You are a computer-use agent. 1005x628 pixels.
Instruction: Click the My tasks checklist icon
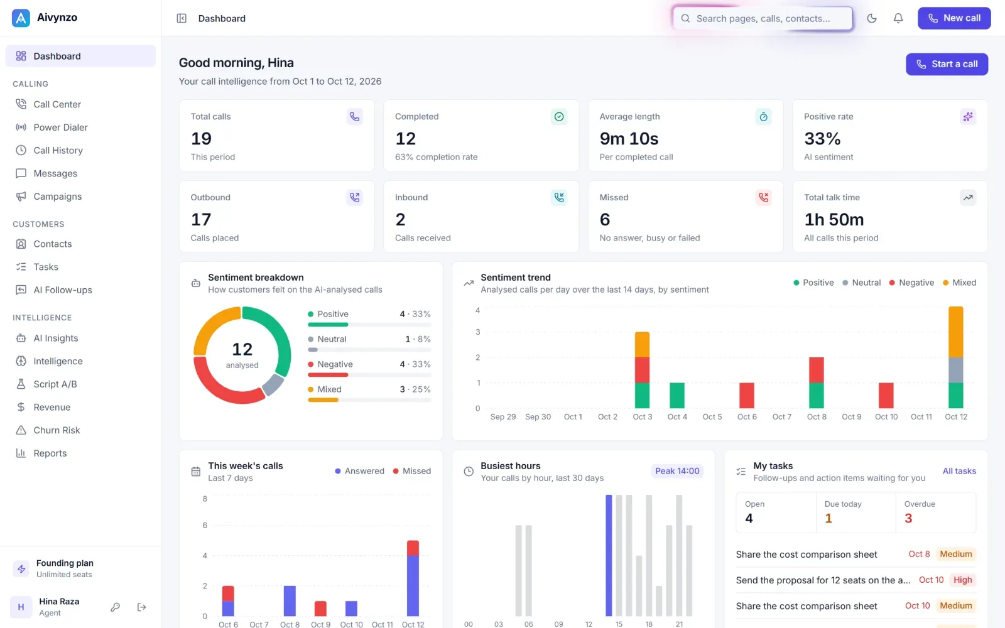[x=741, y=472]
